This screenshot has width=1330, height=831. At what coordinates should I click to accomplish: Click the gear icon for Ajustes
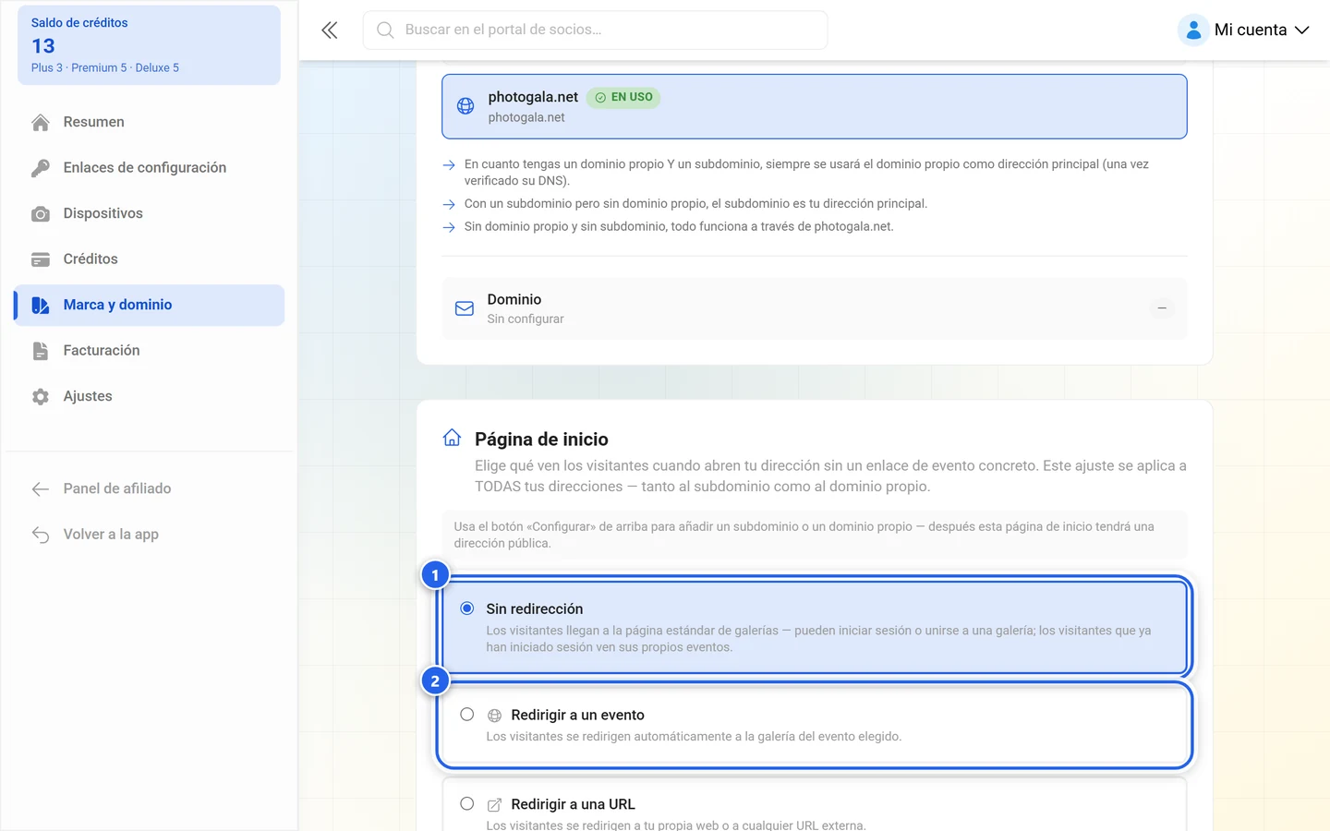(x=41, y=397)
